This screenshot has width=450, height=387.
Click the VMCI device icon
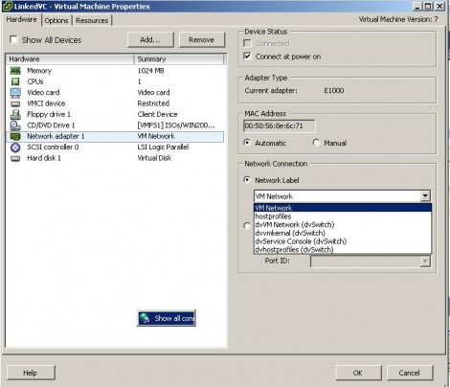[x=15, y=103]
